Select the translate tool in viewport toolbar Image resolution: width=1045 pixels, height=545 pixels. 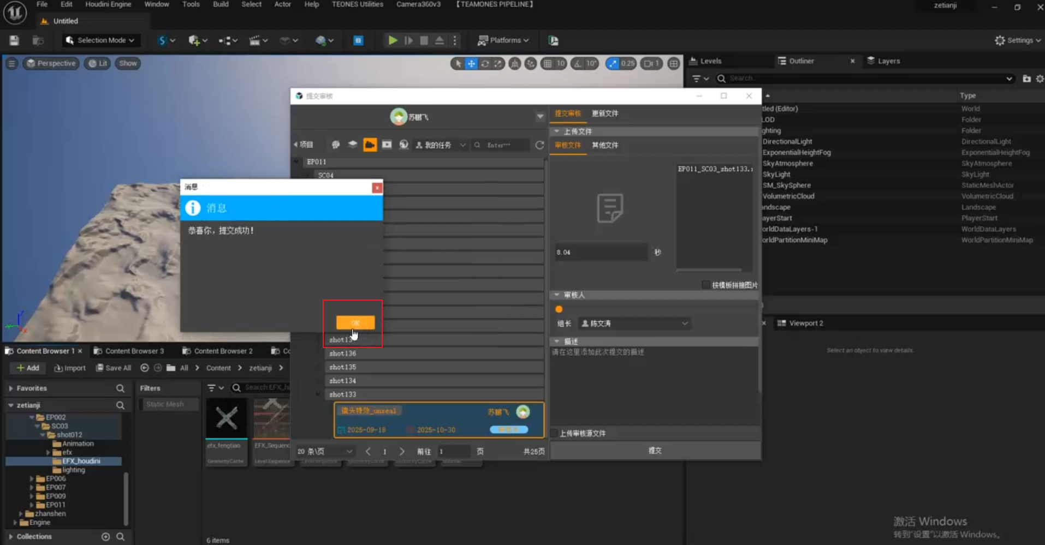[471, 64]
